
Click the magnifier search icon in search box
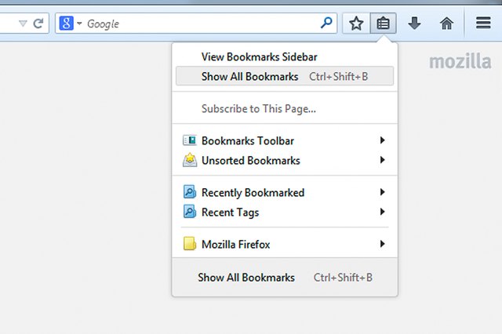326,23
